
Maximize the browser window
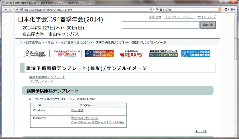point(226,2)
